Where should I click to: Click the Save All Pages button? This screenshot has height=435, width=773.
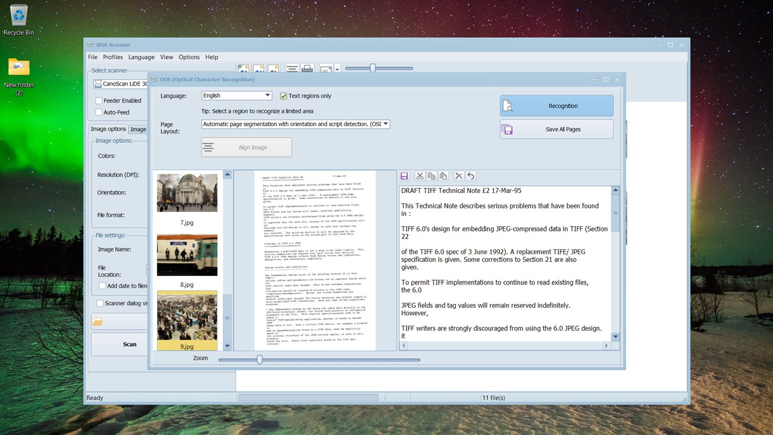point(563,129)
